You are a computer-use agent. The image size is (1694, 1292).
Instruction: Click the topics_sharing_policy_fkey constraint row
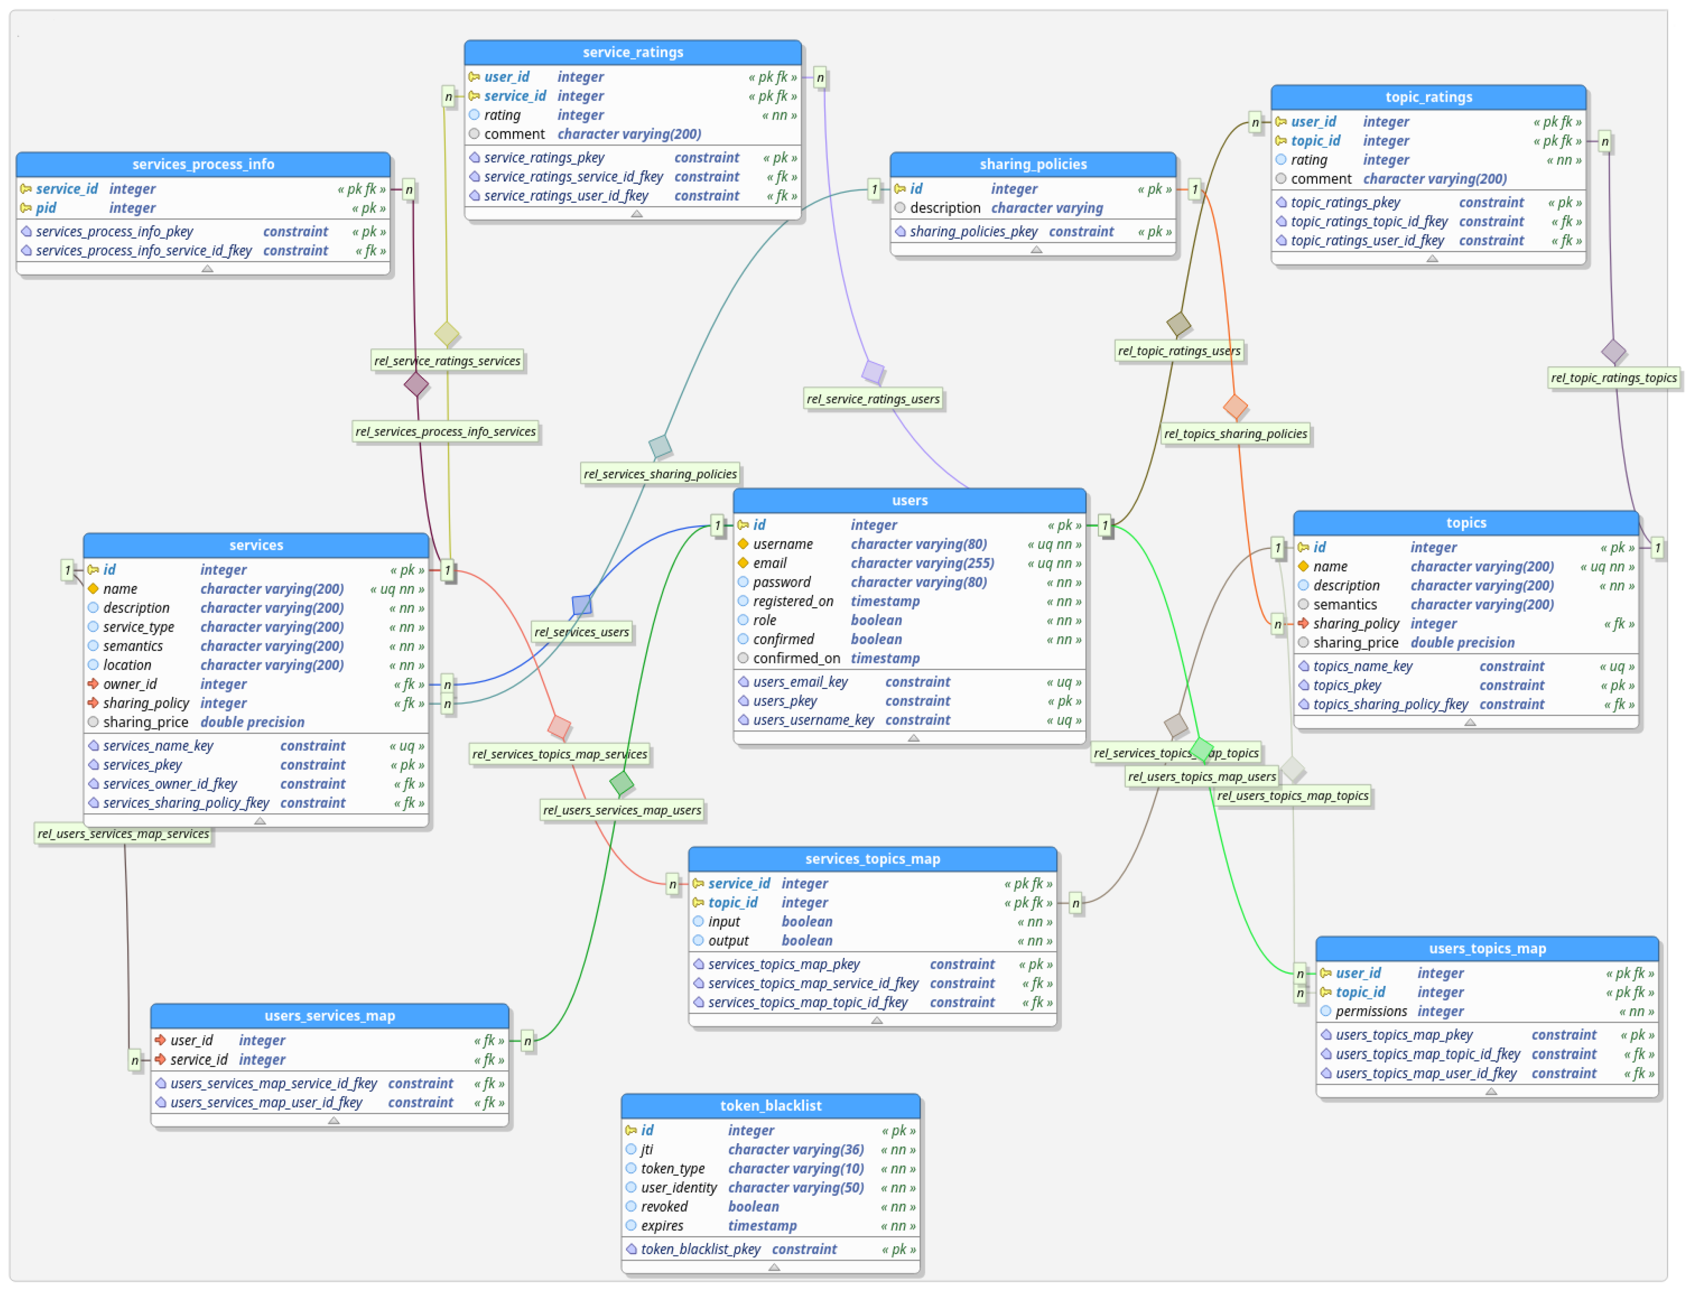1466,704
